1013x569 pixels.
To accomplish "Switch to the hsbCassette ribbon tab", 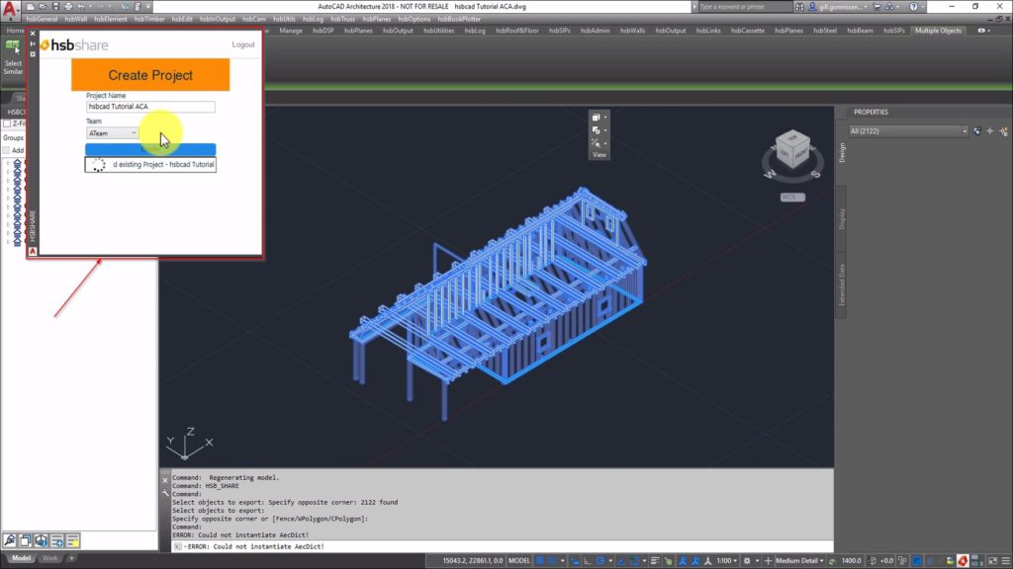I will click(748, 31).
